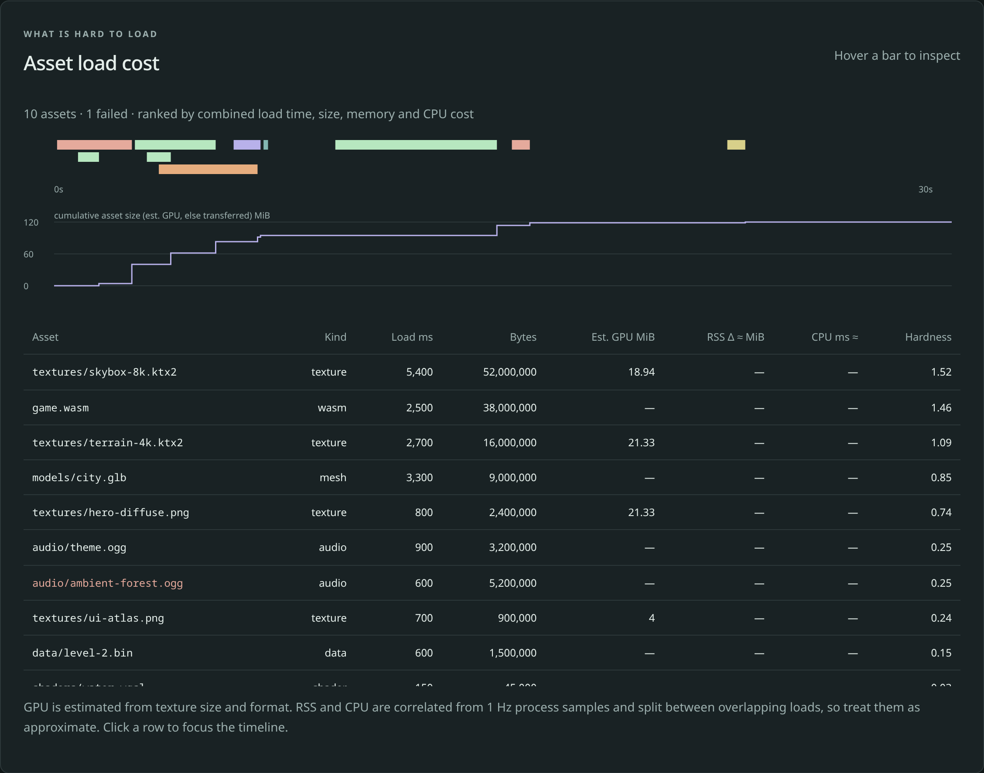Click the long salmon timeline bar
This screenshot has width=984, height=773.
pos(94,145)
